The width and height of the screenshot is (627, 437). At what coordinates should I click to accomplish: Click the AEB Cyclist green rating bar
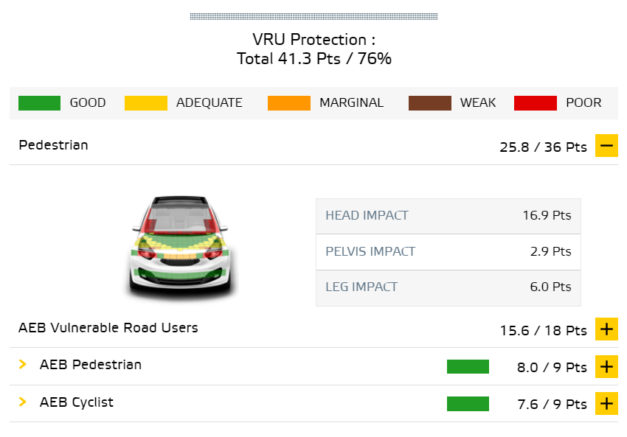coord(468,404)
